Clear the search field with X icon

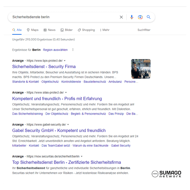(121, 17)
